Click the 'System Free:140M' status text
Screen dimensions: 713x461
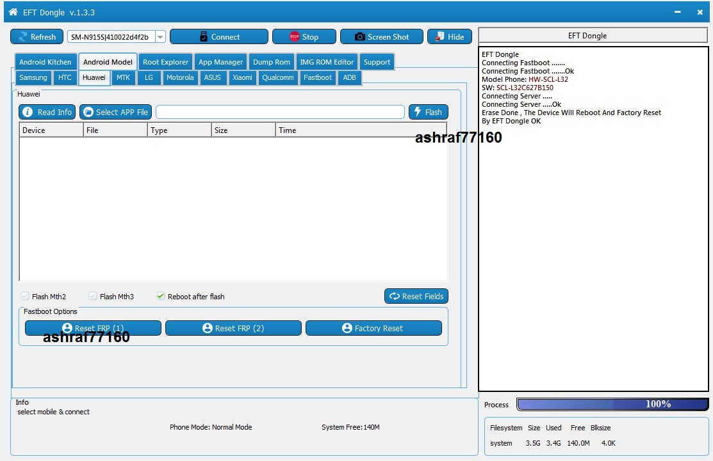click(x=350, y=427)
